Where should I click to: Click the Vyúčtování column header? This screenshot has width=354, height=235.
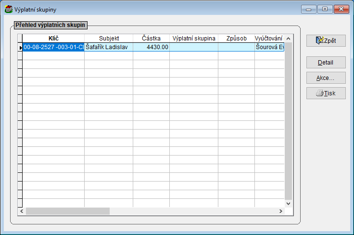coord(268,39)
